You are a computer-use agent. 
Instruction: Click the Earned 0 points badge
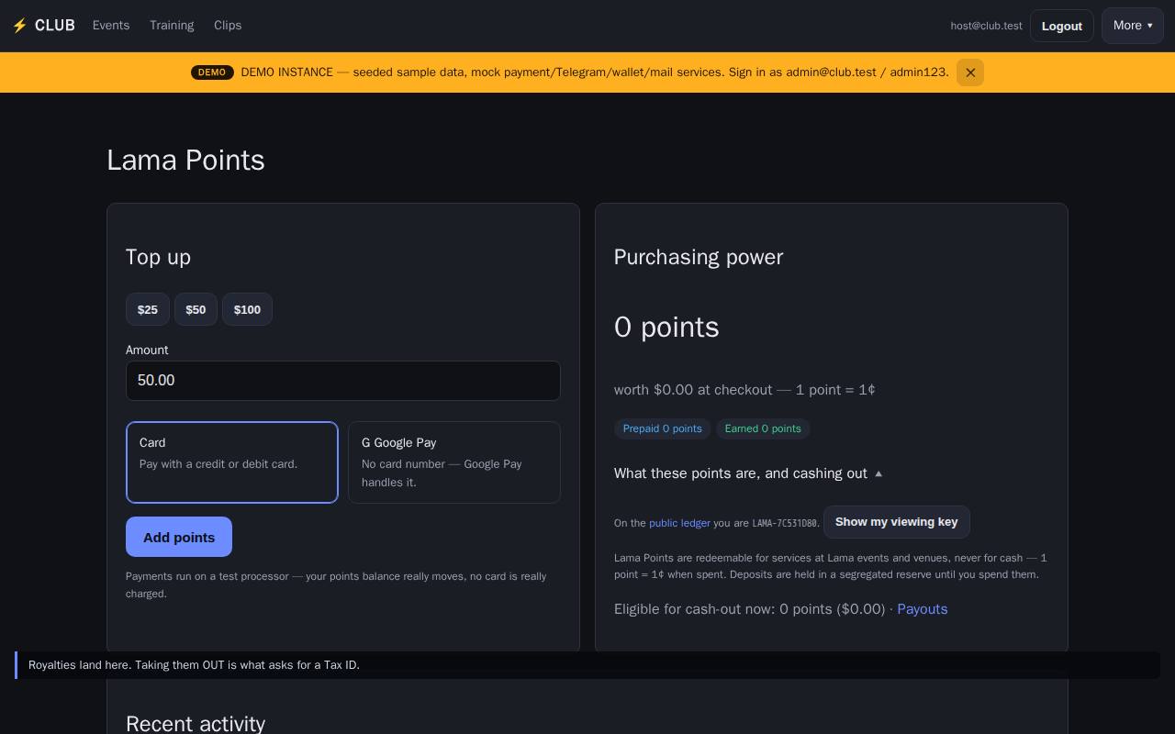point(763,428)
